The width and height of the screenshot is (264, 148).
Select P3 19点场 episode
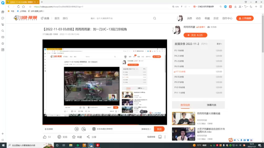click(x=198, y=51)
